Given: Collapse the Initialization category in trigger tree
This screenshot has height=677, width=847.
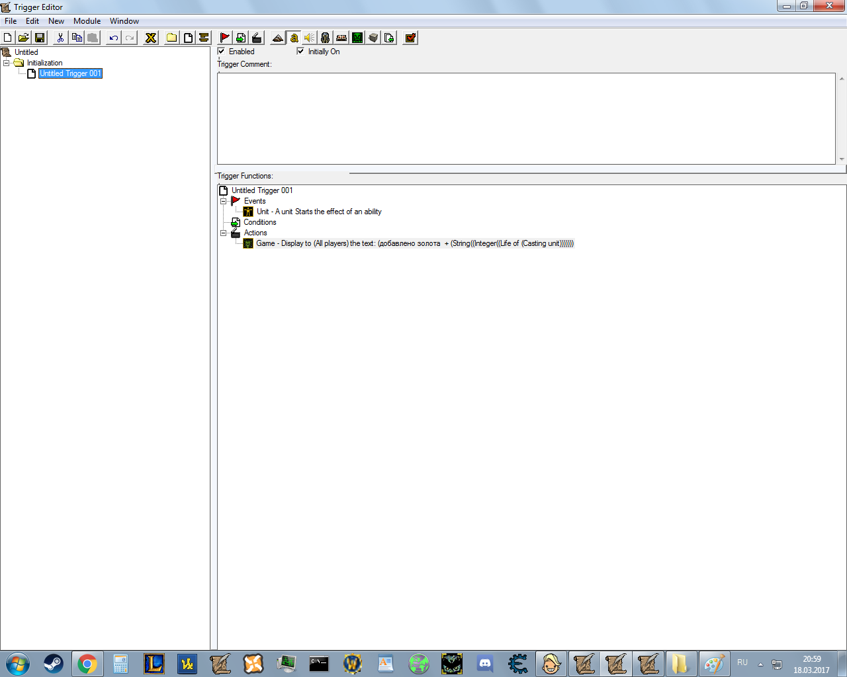Looking at the screenshot, I should coord(6,63).
